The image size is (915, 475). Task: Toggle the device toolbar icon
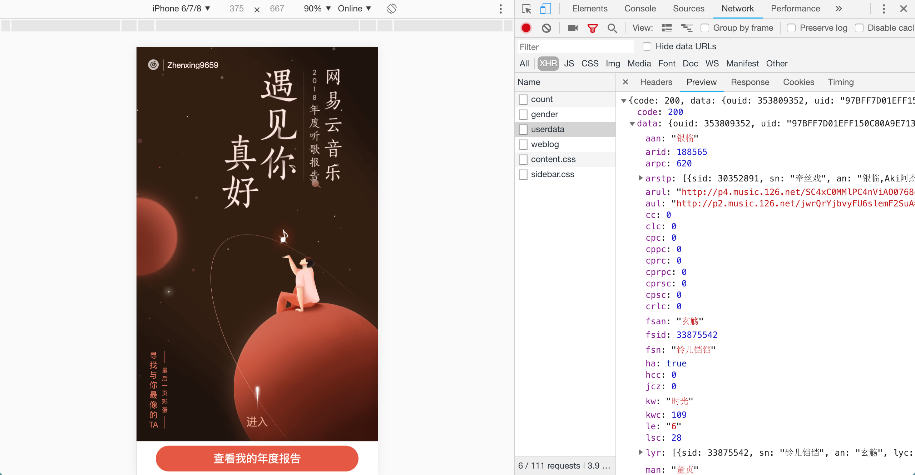[x=545, y=9]
